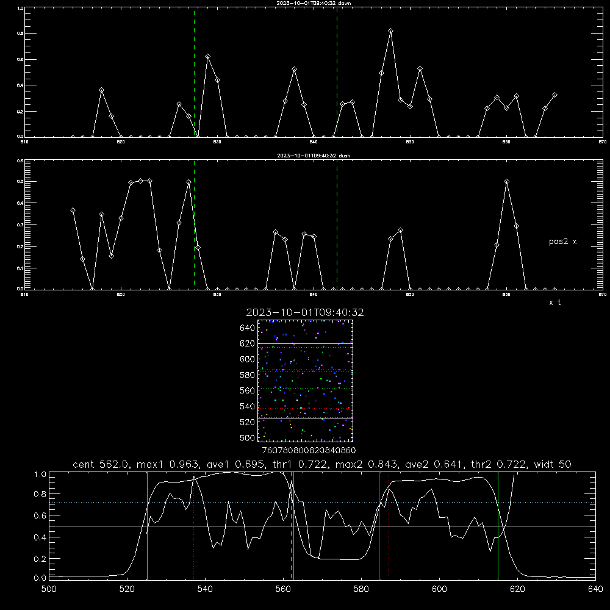Click the diamond peak near 829 in dawn plot
This screenshot has width=610, height=610.
pos(208,57)
